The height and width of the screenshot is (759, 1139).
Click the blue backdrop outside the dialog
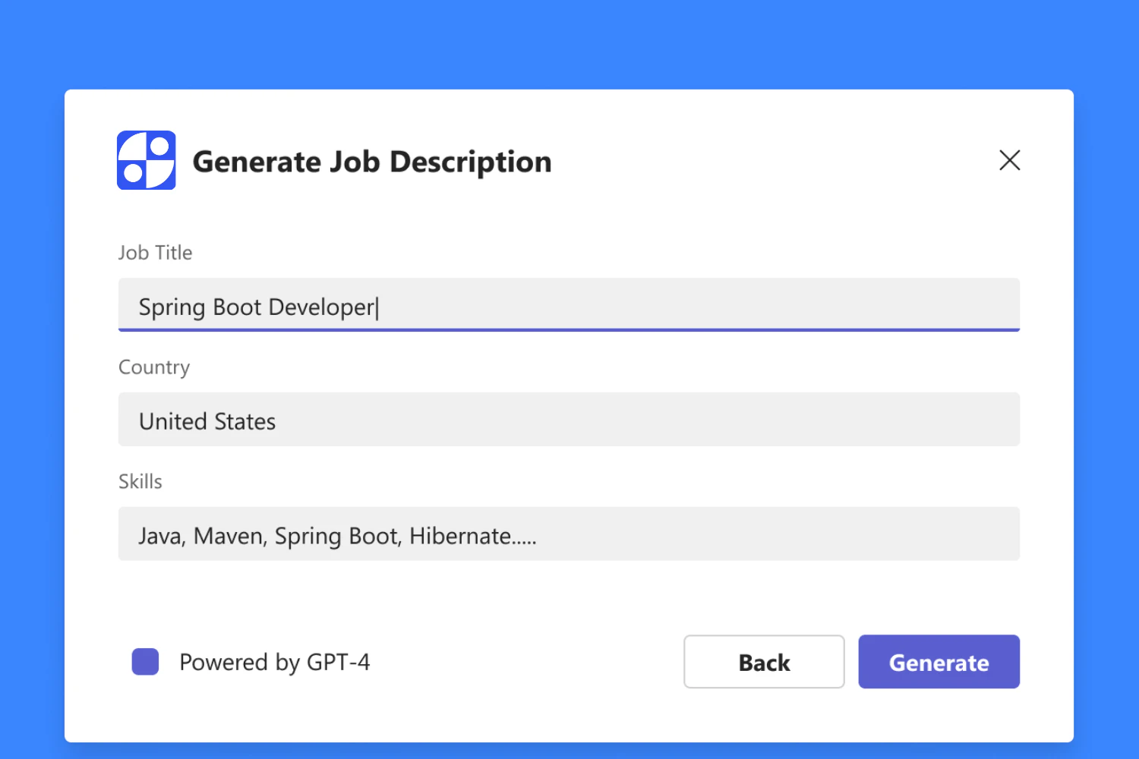click(x=569, y=42)
